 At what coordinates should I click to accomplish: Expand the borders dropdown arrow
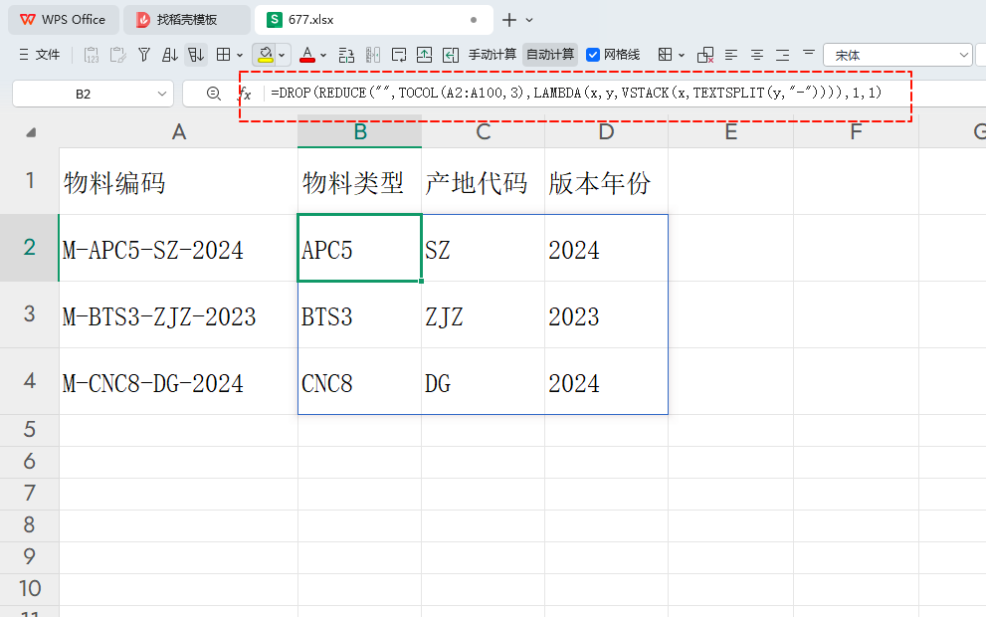pos(240,56)
